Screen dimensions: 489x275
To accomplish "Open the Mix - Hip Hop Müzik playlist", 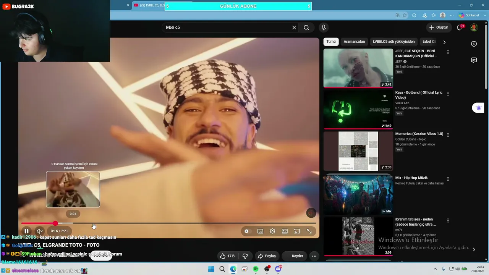I will tap(358, 195).
